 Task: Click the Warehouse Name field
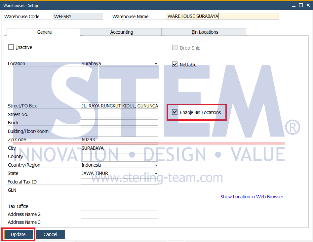pyautogui.click(x=222, y=16)
